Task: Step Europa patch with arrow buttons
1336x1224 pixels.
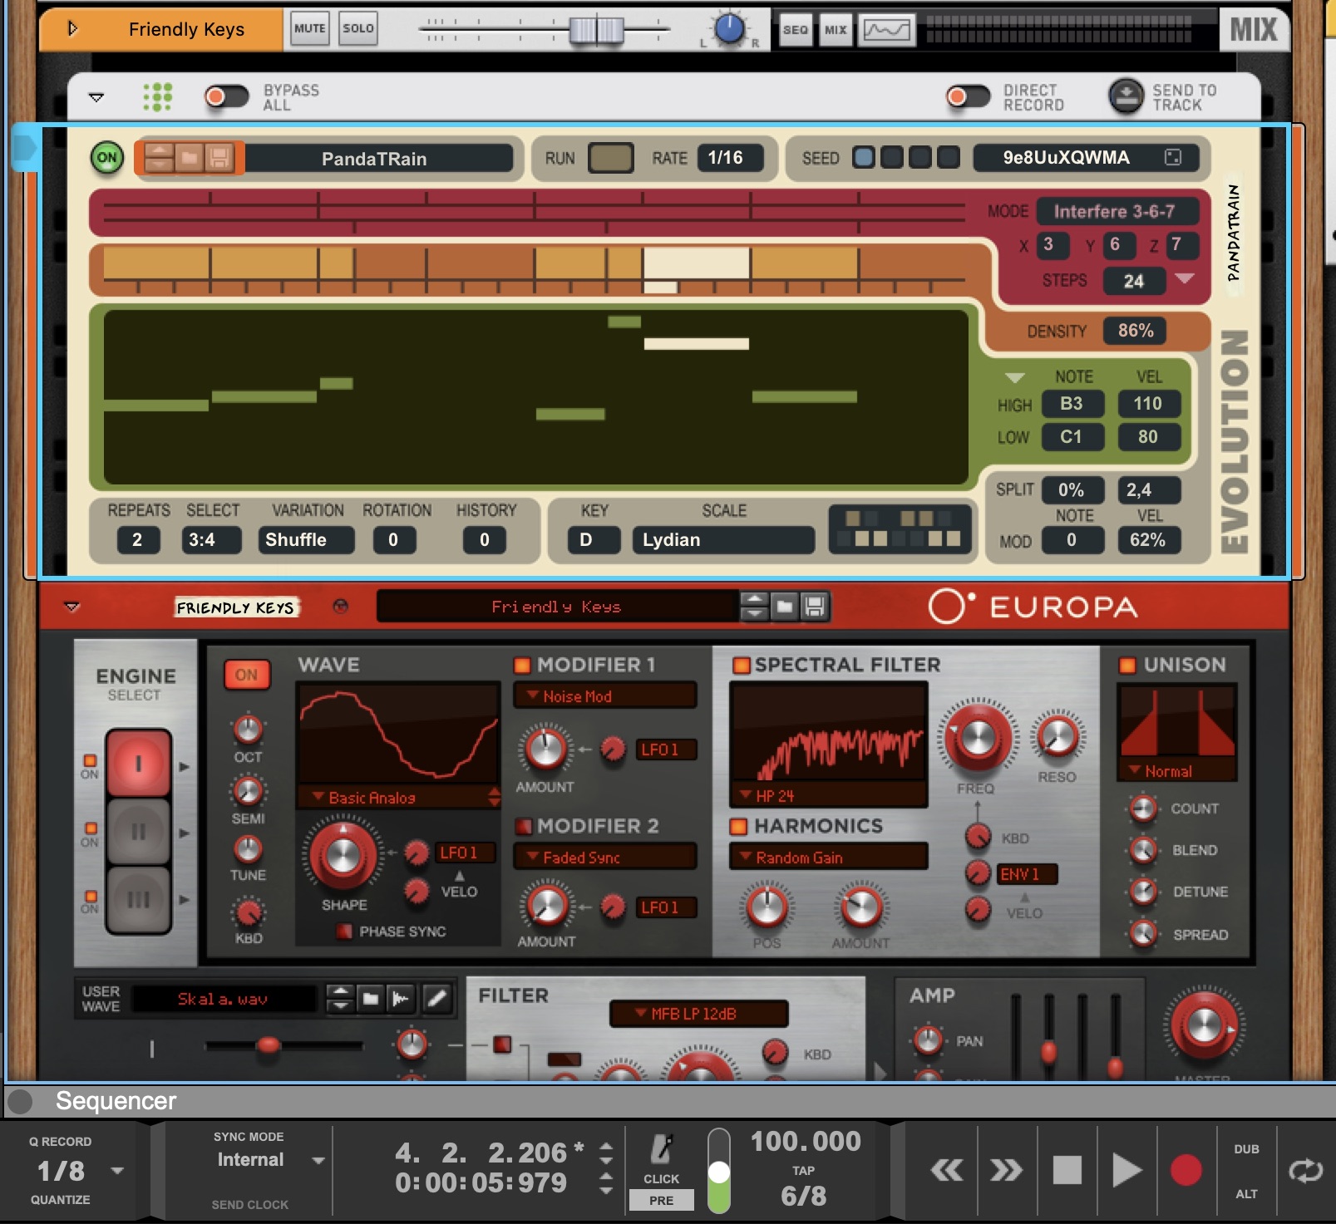Action: (x=754, y=607)
